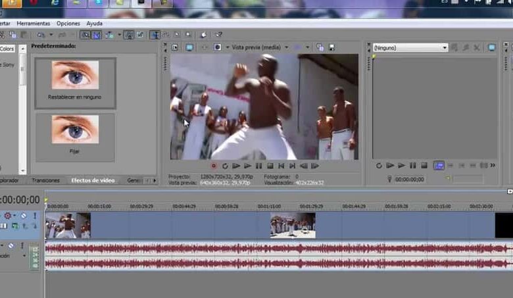Open the Auto Ripple mode dropdown arrow
Screen dimensions: 513x298
point(120,35)
